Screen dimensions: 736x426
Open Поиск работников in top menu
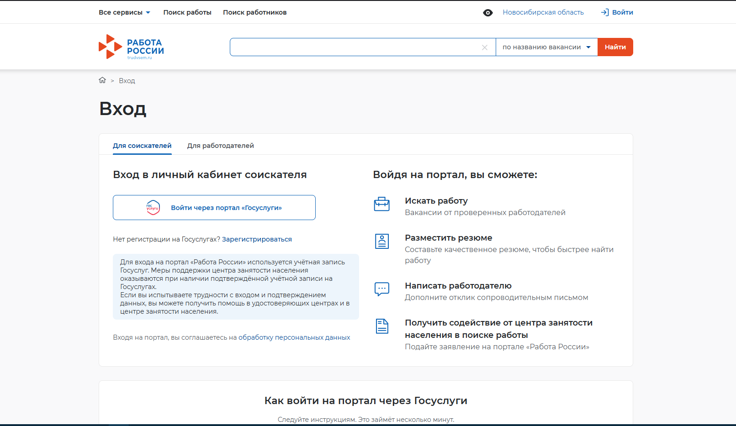[x=254, y=12]
